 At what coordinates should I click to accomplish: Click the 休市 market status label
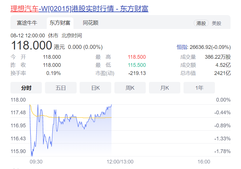pos(53,36)
